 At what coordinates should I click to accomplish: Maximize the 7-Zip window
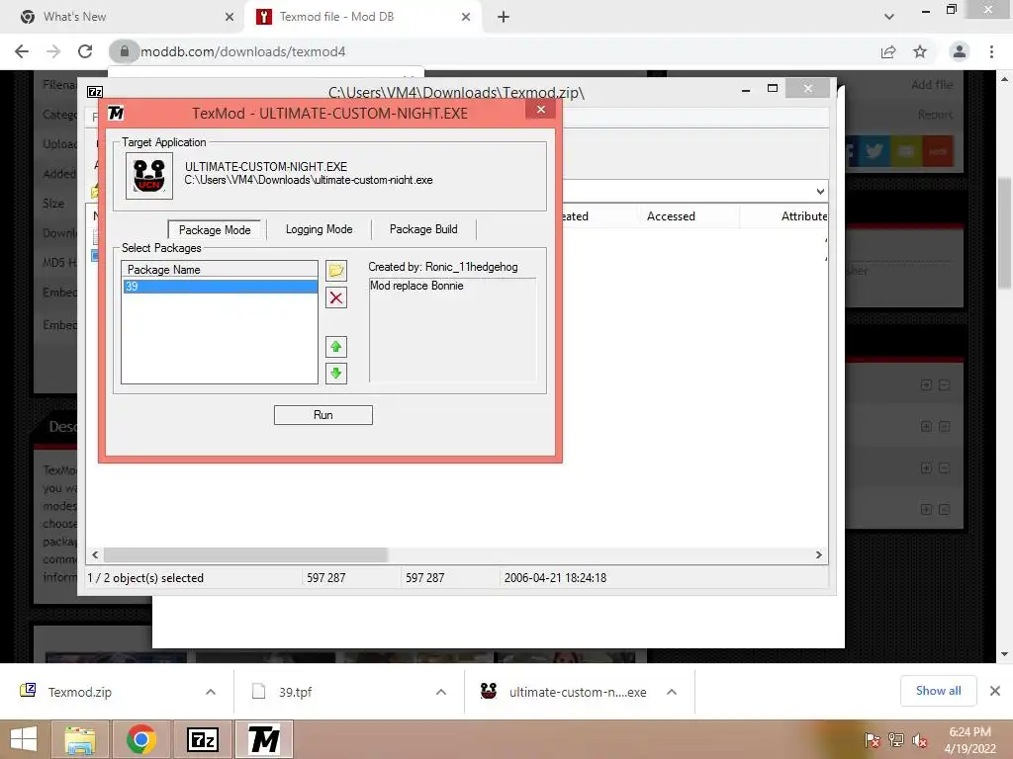click(772, 88)
